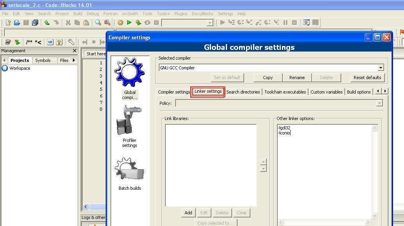Viewport: 404px width, 226px height.
Task: Save the current file via the disk icon
Action: 26,23
